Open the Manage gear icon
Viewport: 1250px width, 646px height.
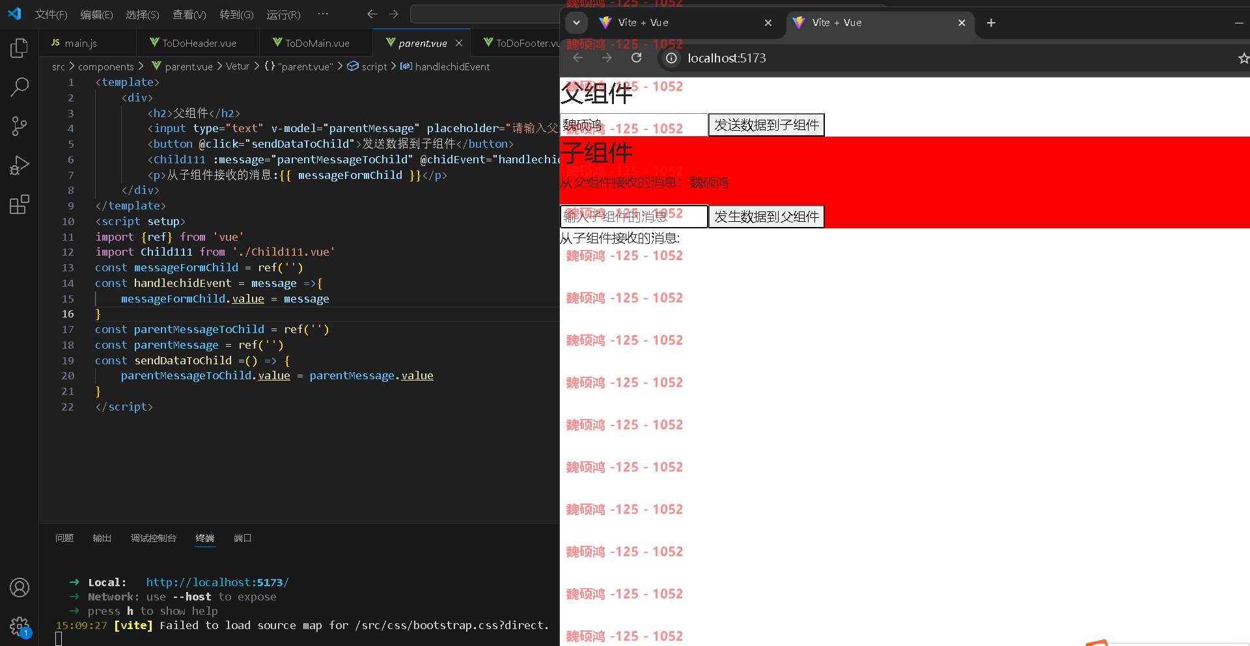pos(20,626)
